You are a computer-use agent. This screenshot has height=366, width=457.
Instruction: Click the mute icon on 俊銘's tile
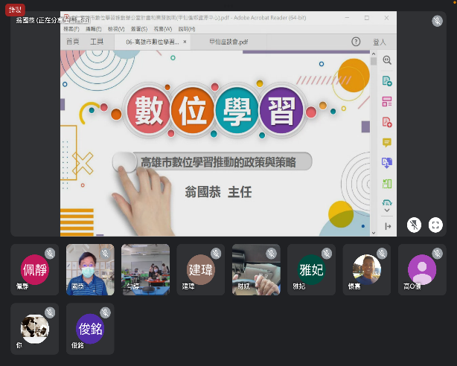tap(105, 312)
